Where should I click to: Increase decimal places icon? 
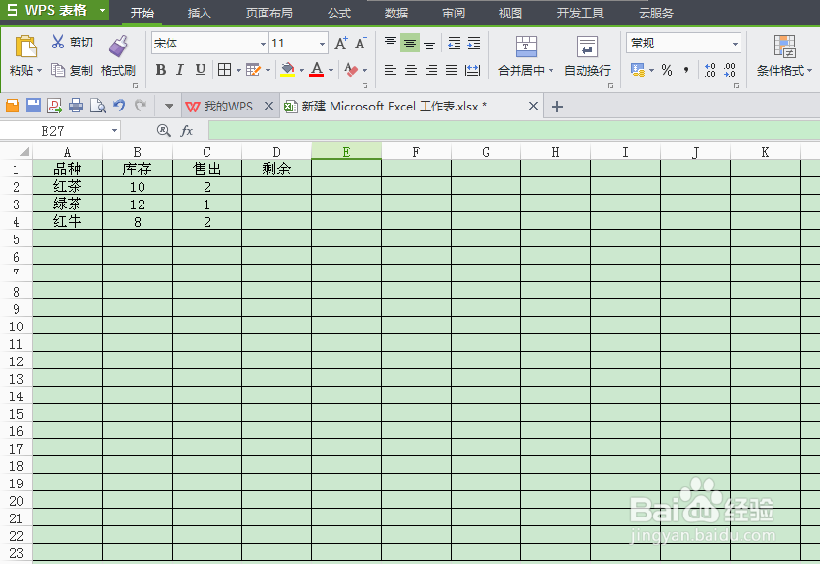[710, 70]
